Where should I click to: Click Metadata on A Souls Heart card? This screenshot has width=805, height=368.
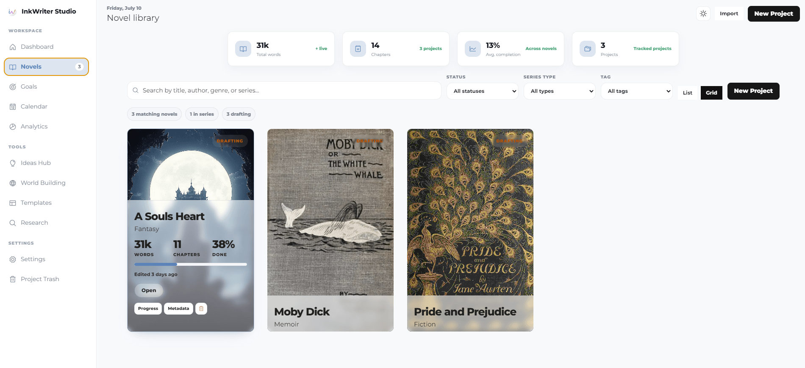(178, 309)
